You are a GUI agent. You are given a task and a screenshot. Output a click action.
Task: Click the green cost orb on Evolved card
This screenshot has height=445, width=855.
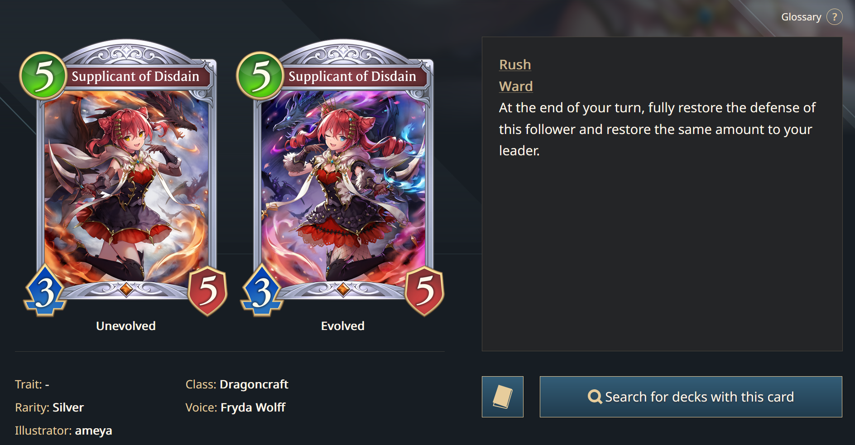point(260,76)
